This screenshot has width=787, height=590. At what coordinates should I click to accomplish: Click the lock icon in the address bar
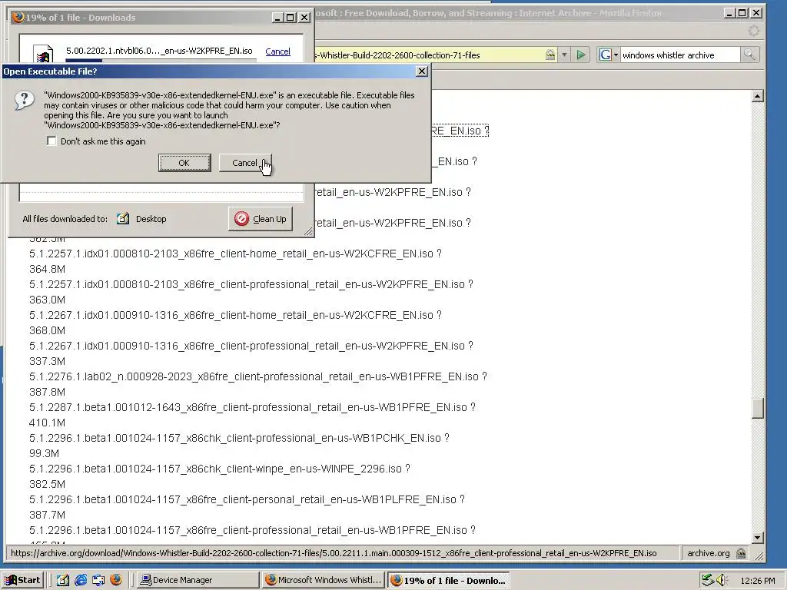pos(550,55)
